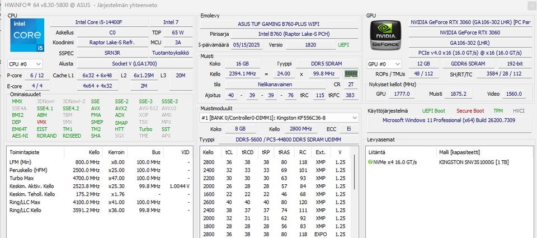Click the ASUS TUF GAMING B760-PLUS WIFI field

click(279, 25)
